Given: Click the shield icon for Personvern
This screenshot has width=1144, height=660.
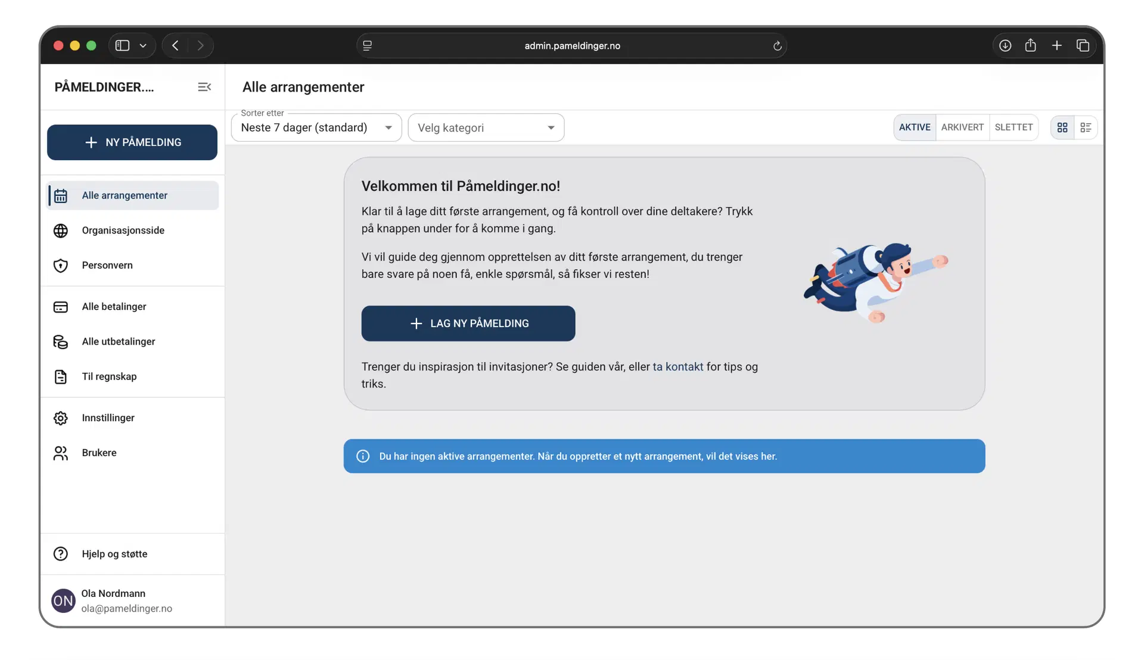Looking at the screenshot, I should pos(61,266).
